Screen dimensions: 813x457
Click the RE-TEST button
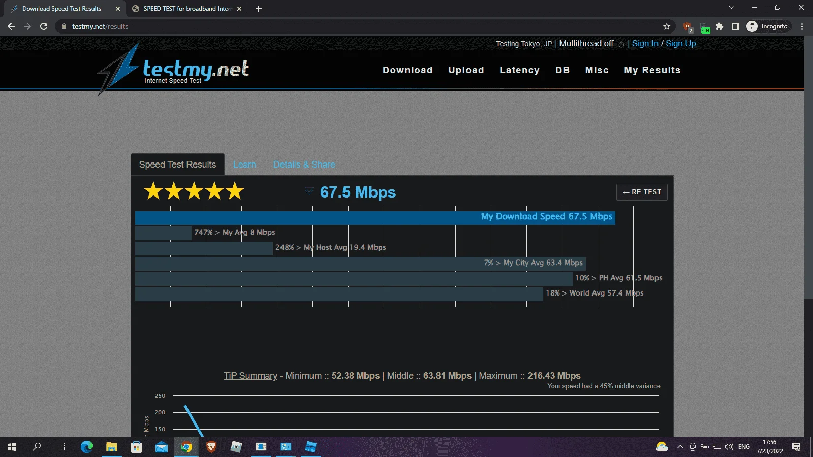tap(642, 192)
